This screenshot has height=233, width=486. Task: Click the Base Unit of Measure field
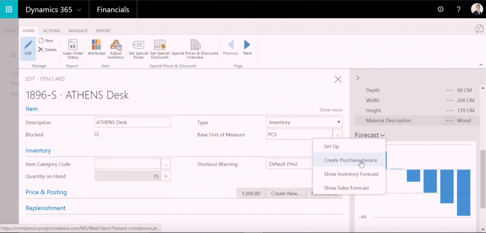299,134
